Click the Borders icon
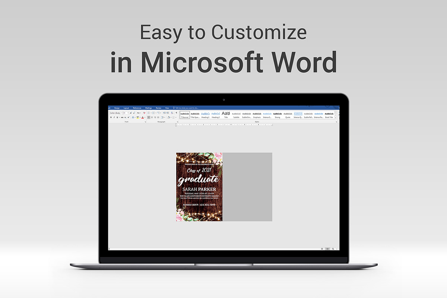The height and width of the screenshot is (298, 447). [x=173, y=117]
